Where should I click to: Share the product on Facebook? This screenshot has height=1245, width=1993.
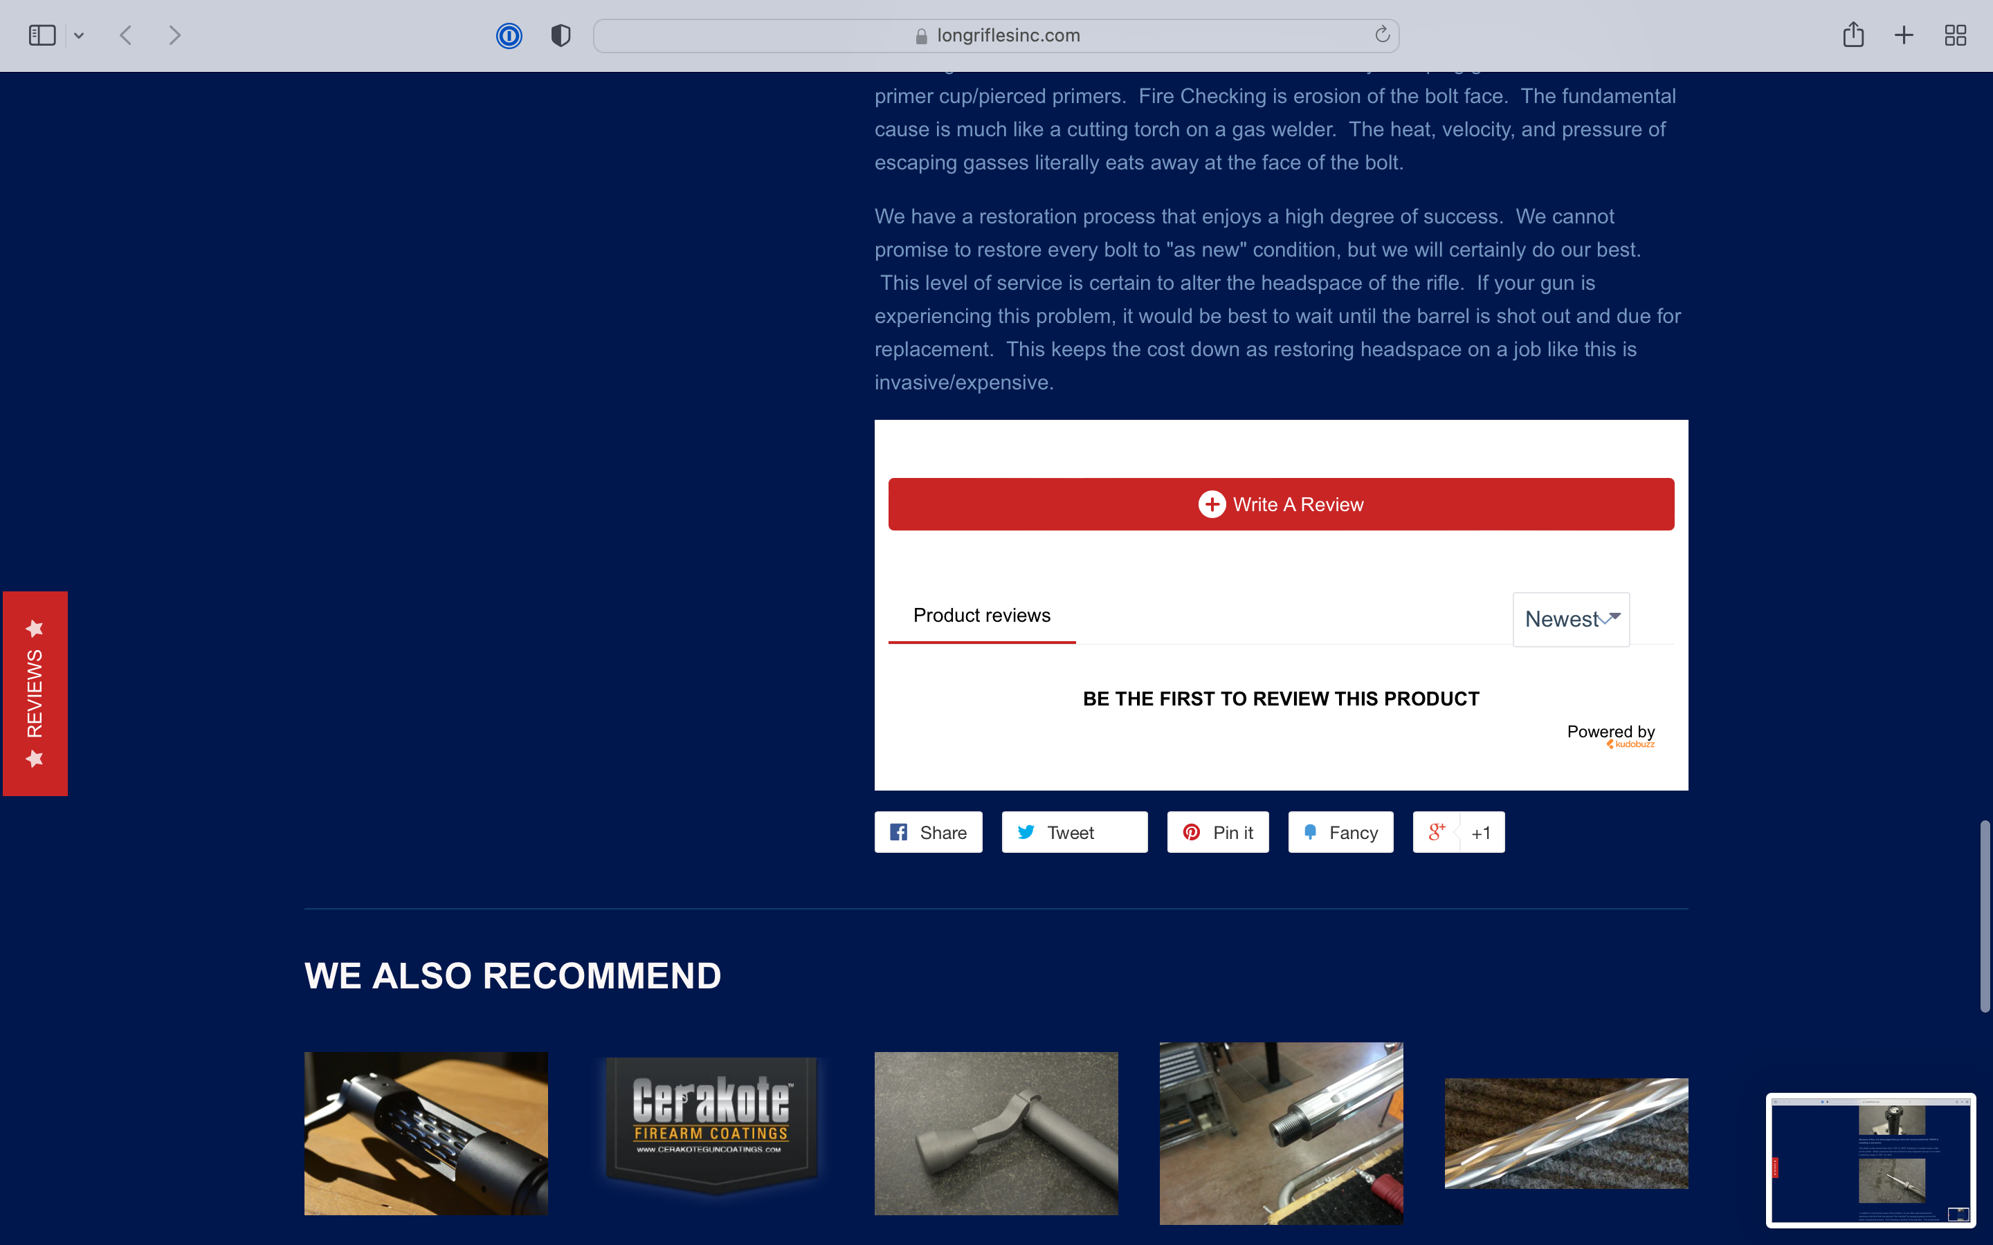(x=928, y=833)
